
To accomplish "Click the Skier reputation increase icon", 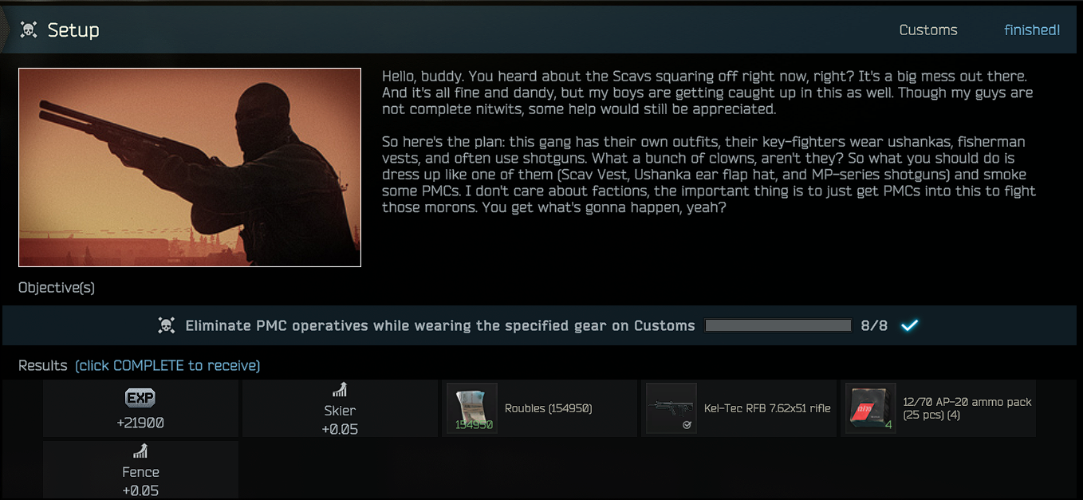I will [x=340, y=390].
